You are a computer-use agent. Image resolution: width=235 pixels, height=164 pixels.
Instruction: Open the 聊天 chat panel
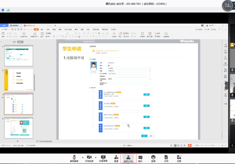click(x=140, y=157)
